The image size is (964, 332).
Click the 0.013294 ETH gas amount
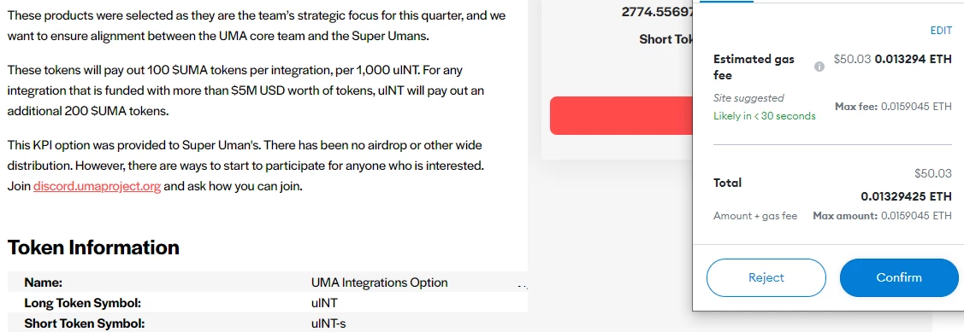(913, 60)
